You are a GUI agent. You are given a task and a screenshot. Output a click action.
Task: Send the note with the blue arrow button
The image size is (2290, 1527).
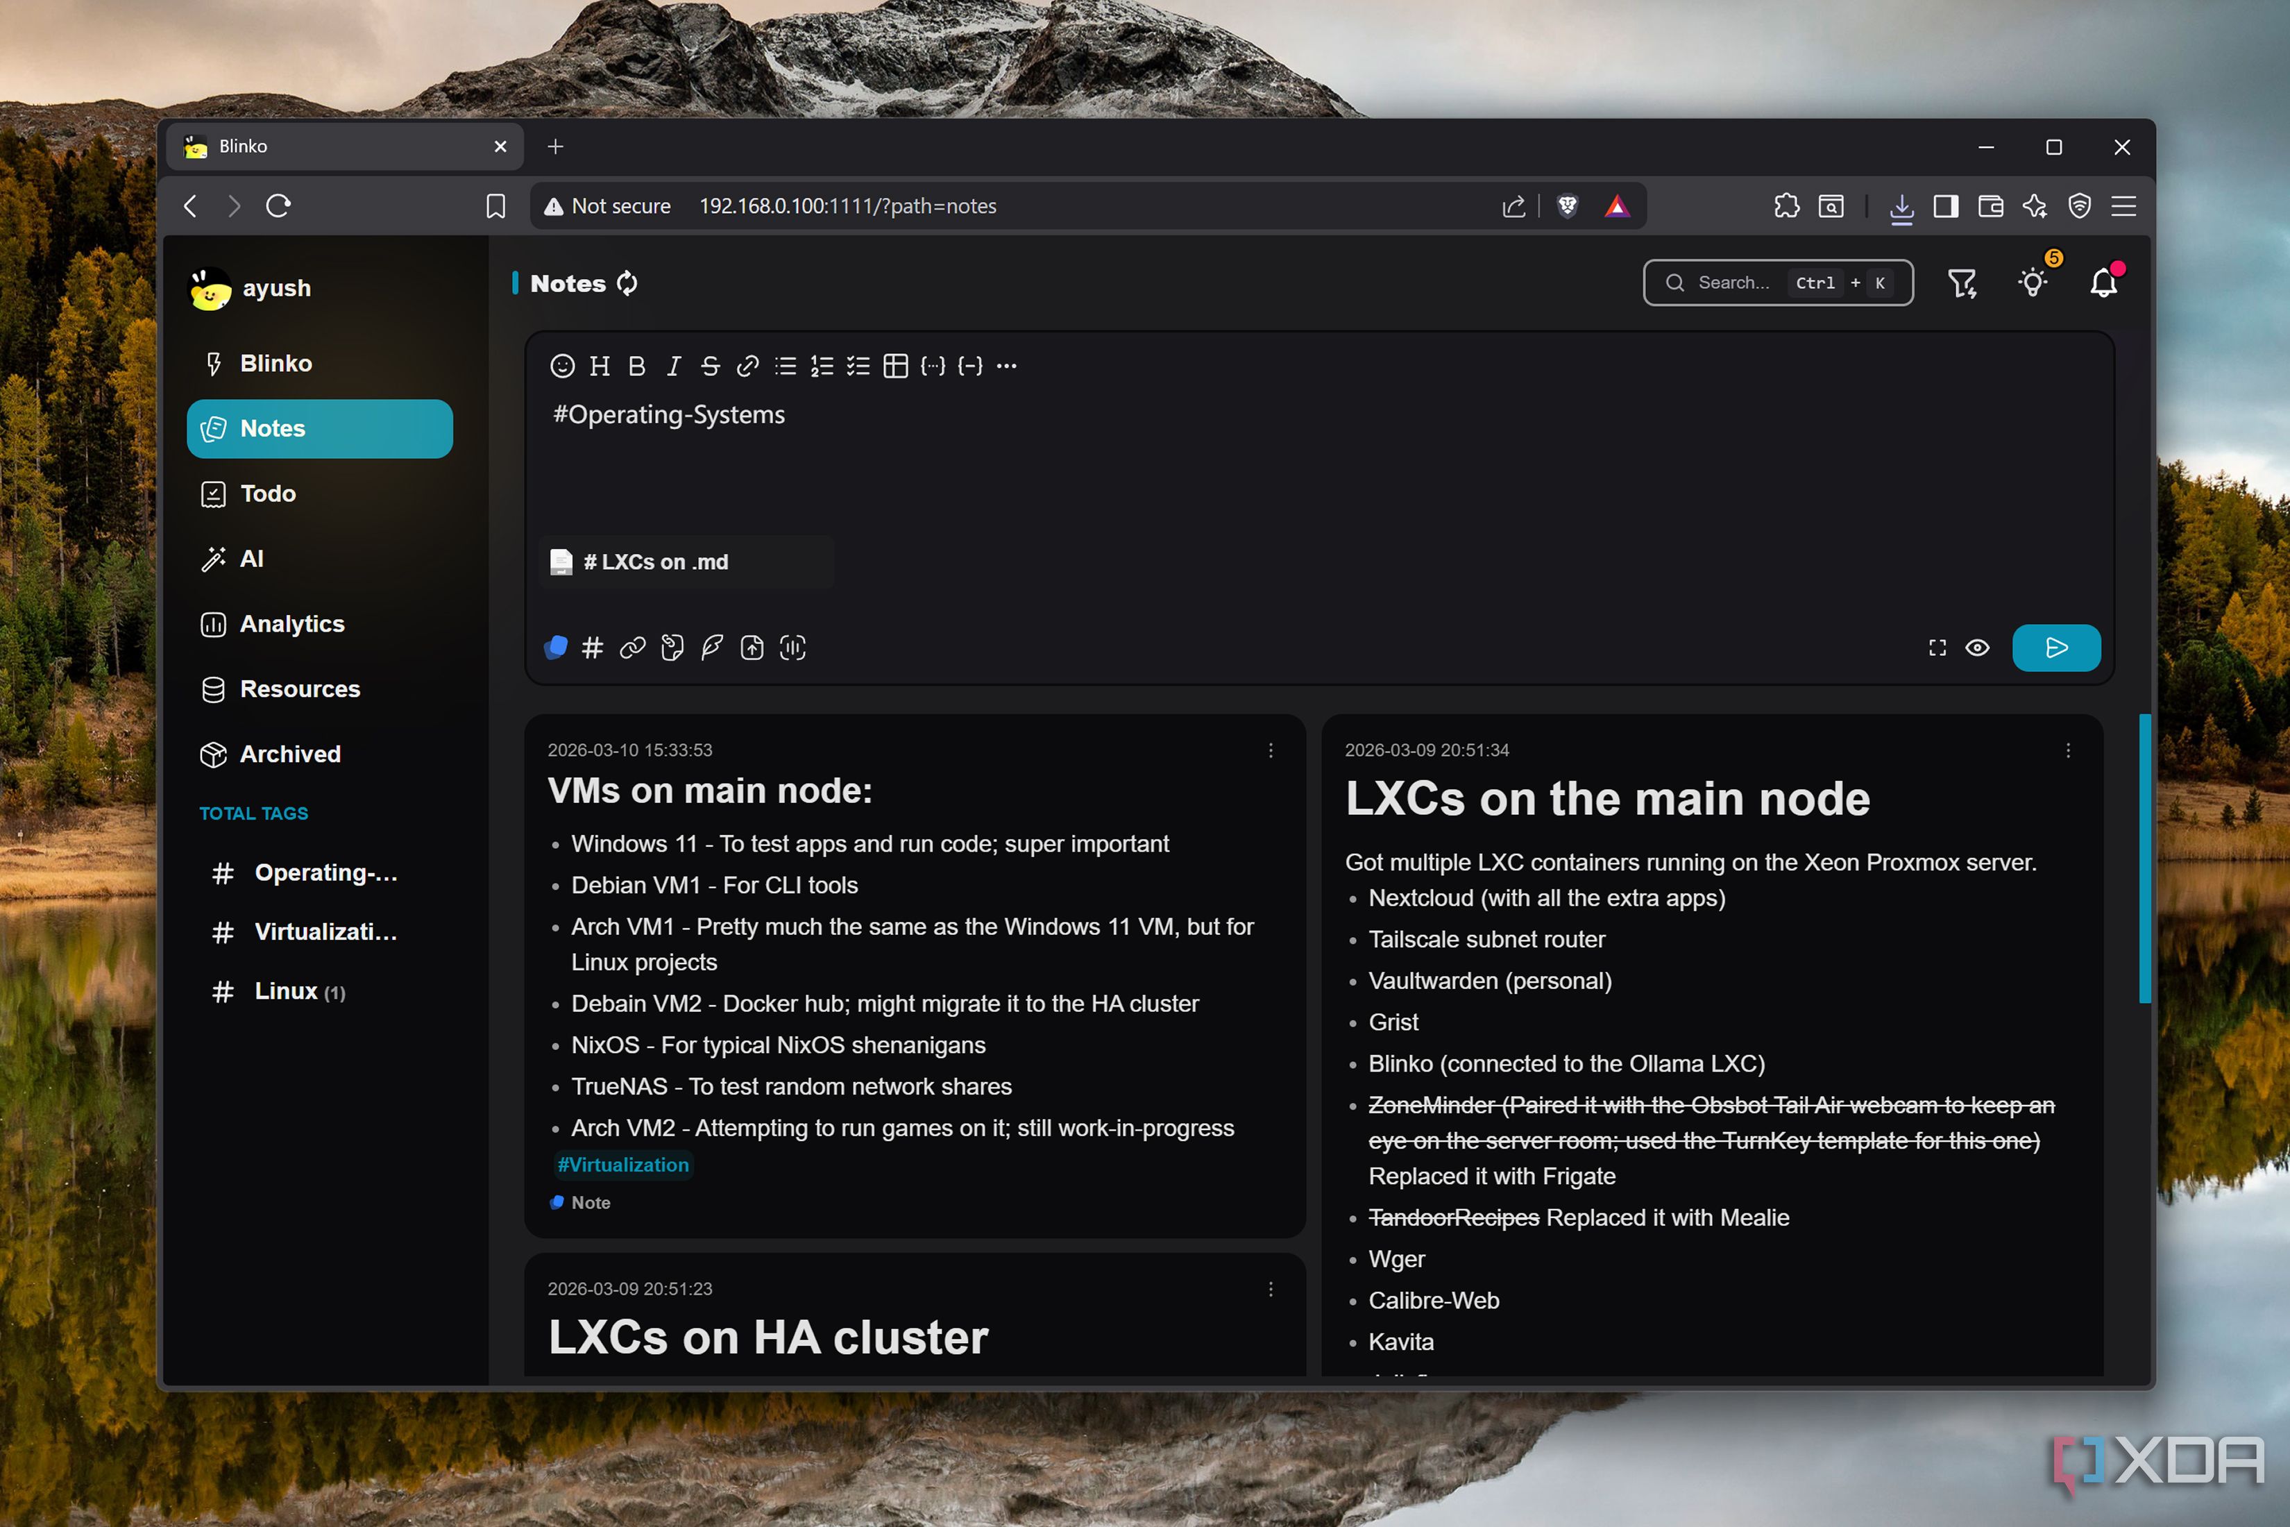click(2056, 648)
